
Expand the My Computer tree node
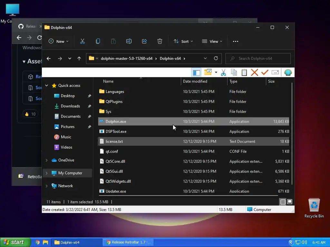pyautogui.click(x=47, y=173)
